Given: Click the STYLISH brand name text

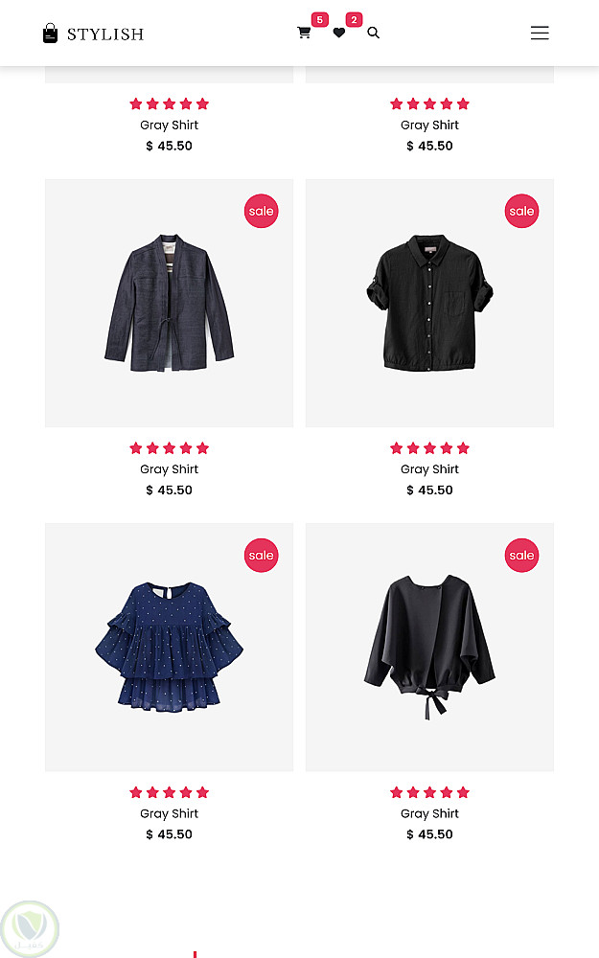Looking at the screenshot, I should click(x=105, y=34).
